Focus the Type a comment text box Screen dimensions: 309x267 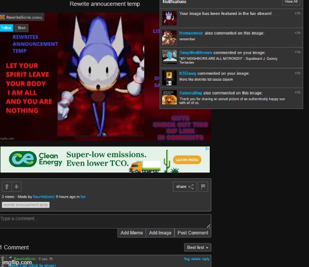pyautogui.click(x=106, y=221)
